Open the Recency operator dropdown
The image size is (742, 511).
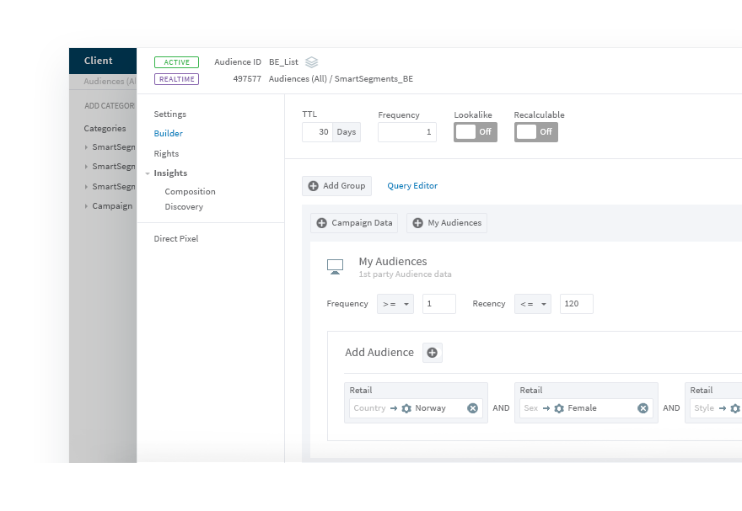532,304
